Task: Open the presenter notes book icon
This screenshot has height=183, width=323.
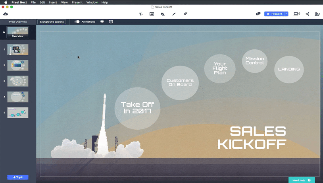Action: pyautogui.click(x=111, y=22)
